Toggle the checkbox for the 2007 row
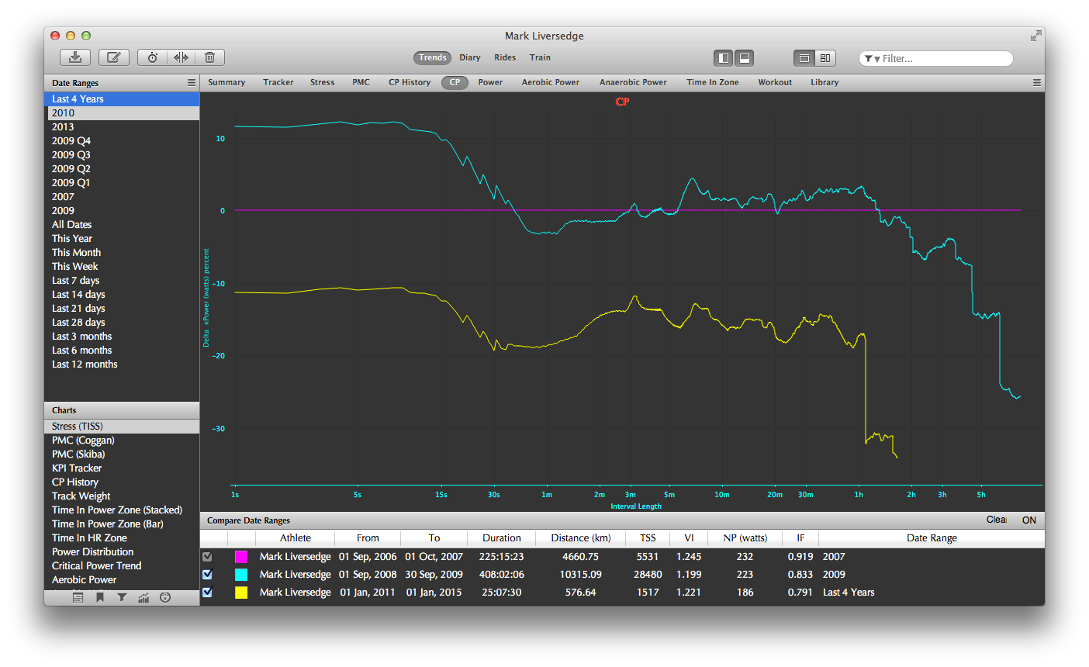The height and width of the screenshot is (667, 1089). tap(207, 557)
